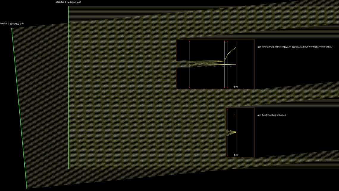Select the Galilean beam expander caption text
This screenshot has height=191, width=339.
point(295,47)
